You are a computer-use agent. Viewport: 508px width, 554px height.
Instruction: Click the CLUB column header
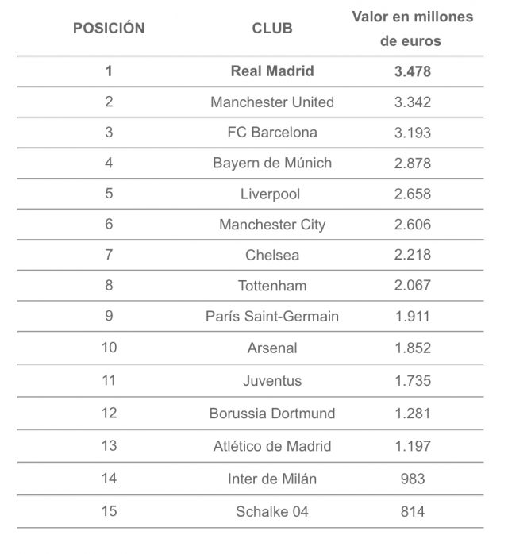tap(272, 29)
